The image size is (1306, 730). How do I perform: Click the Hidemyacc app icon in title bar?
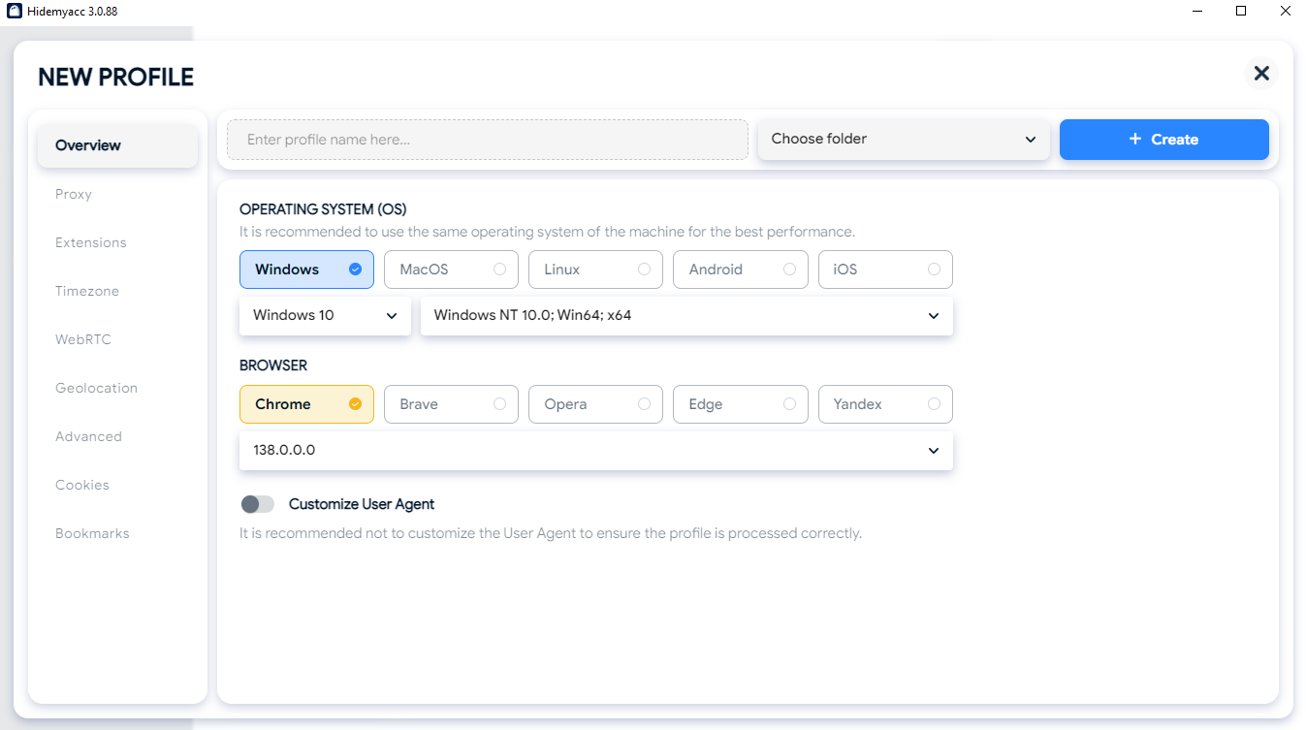coord(15,11)
